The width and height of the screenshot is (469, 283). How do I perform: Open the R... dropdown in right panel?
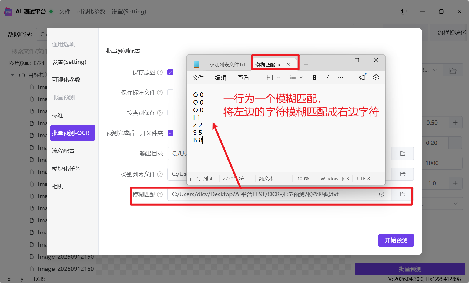tap(432, 70)
